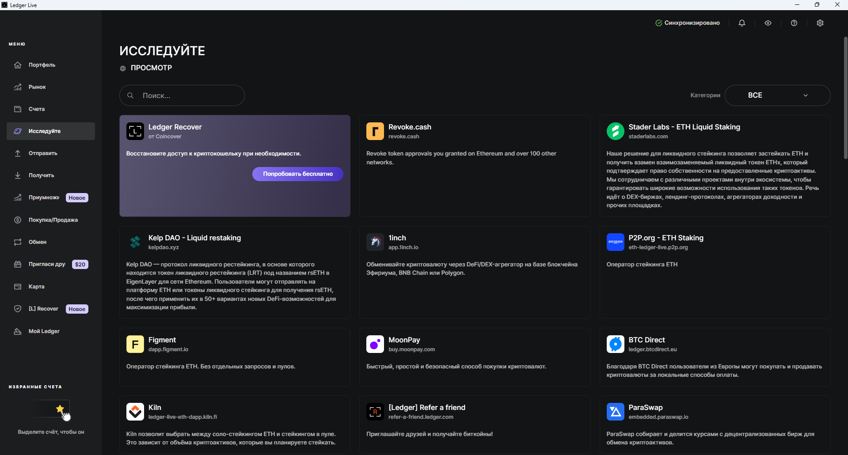Click the Kiln logo icon
848x455 pixels.
coord(135,412)
